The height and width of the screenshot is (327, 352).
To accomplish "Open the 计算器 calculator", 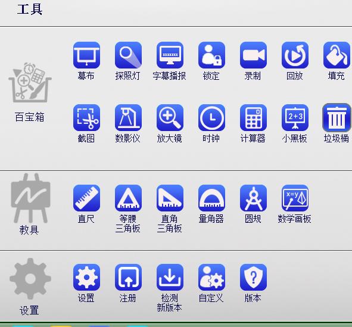I will tap(254, 117).
